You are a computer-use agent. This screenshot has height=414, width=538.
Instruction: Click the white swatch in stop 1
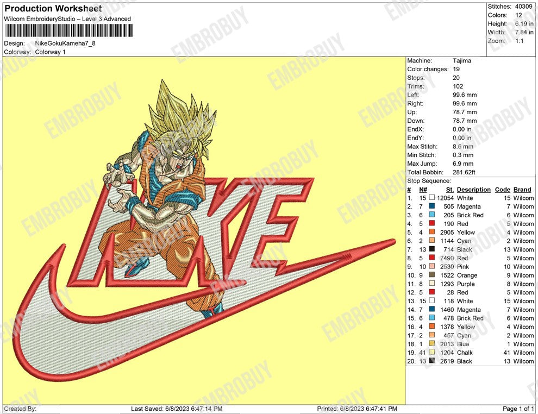pyautogui.click(x=431, y=198)
